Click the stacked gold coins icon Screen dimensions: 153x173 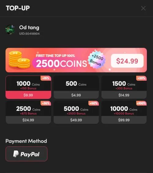click(x=19, y=60)
